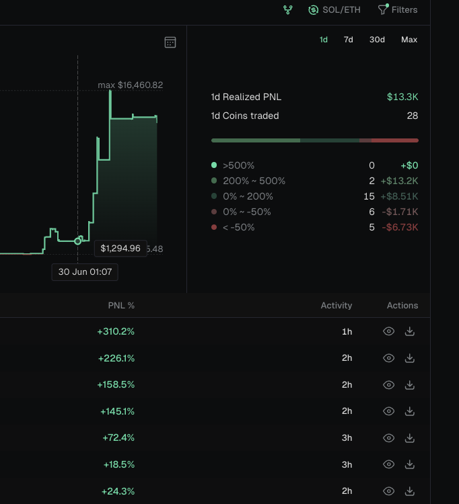Click the +158.5% PNL value
The height and width of the screenshot is (504, 459).
116,385
